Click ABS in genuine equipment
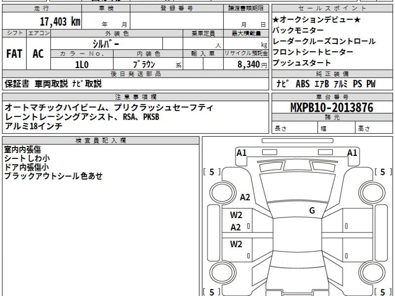The width and height of the screenshot is (395, 296). point(303,84)
